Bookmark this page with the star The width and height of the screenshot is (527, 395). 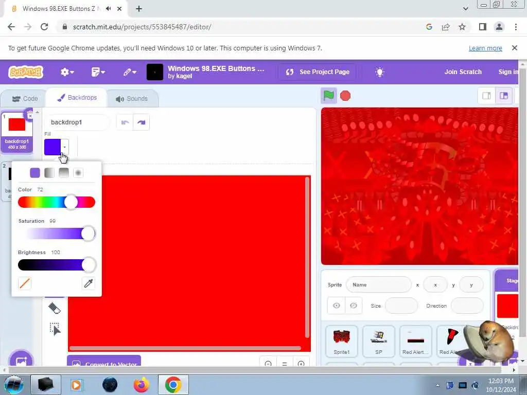(x=462, y=27)
